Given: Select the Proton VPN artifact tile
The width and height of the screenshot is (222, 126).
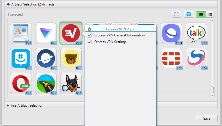Looking at the screenshot, I should 46,33.
